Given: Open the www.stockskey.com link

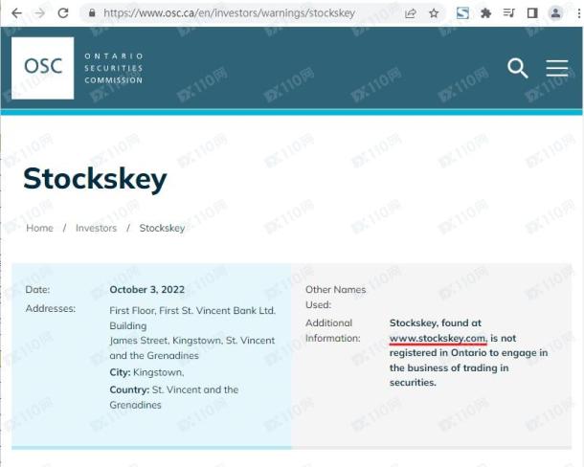Looking at the screenshot, I should [438, 338].
